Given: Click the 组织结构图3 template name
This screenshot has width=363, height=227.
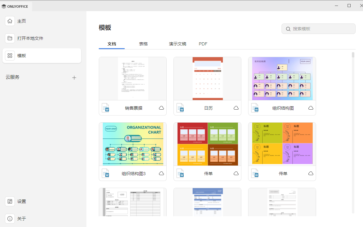Looking at the screenshot, I should point(134,174).
